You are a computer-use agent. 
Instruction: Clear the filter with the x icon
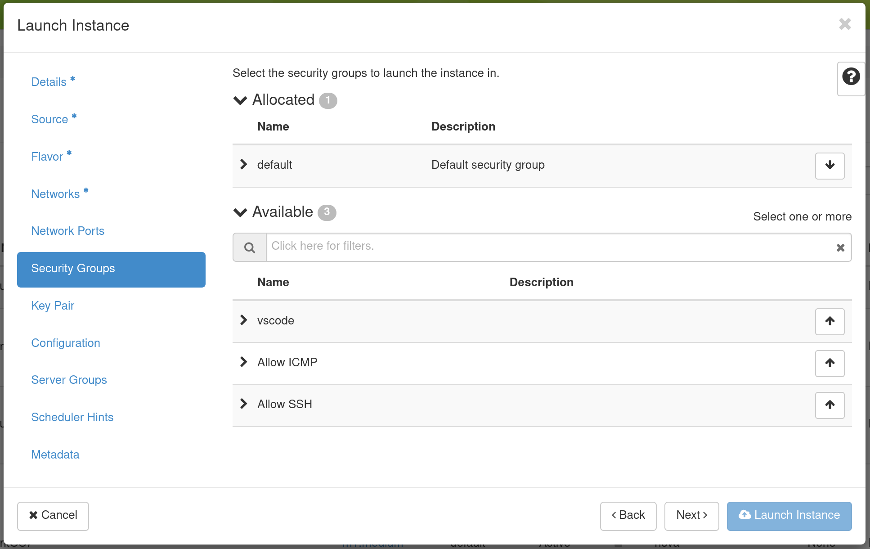[x=840, y=247]
